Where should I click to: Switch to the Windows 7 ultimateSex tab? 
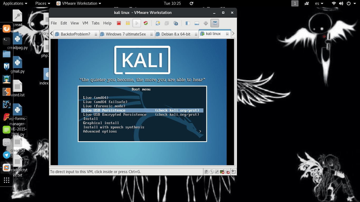pos(126,34)
